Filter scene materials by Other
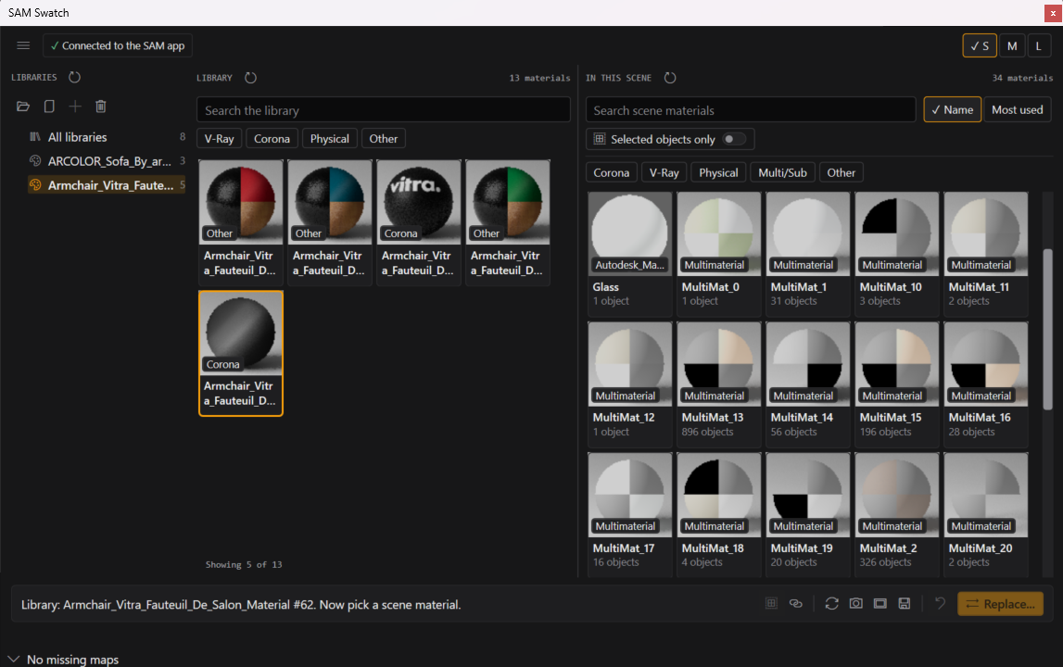This screenshot has width=1063, height=667. point(842,173)
